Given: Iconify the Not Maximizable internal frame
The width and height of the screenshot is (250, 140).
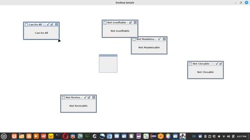Looking at the screenshot, I should pos(159,39).
